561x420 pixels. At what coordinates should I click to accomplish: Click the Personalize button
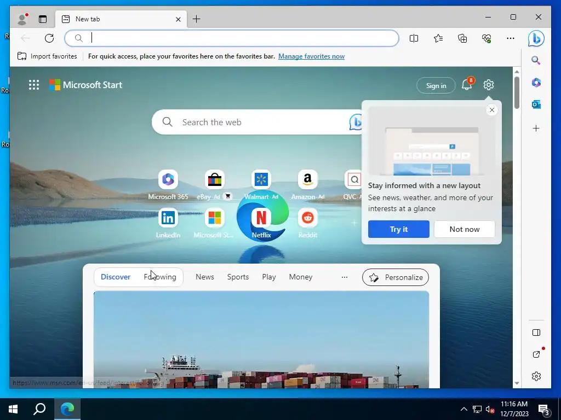tap(396, 277)
